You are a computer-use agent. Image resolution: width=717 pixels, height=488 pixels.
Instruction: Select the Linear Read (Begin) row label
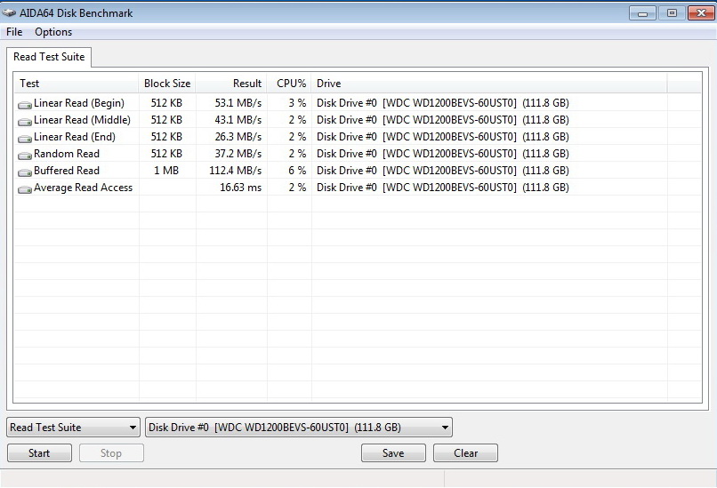79,103
